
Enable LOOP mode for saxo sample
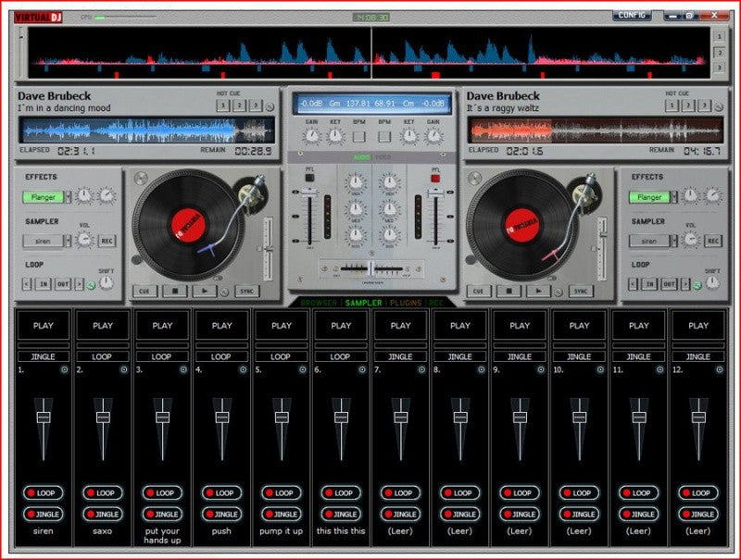(x=103, y=492)
